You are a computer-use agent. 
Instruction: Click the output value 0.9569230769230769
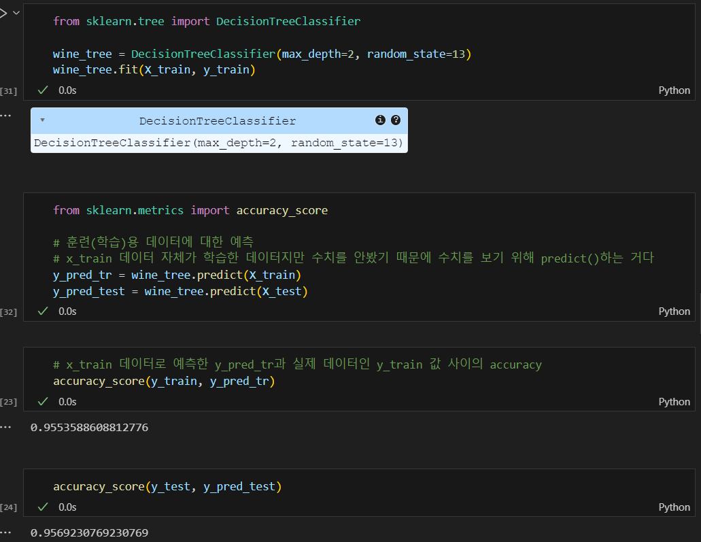click(90, 533)
